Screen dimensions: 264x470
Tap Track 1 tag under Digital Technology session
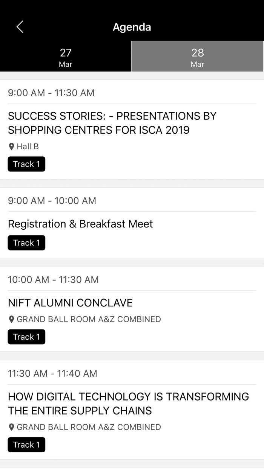click(26, 445)
